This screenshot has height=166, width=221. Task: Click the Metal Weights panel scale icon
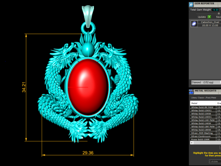pyautogui.click(x=191, y=92)
